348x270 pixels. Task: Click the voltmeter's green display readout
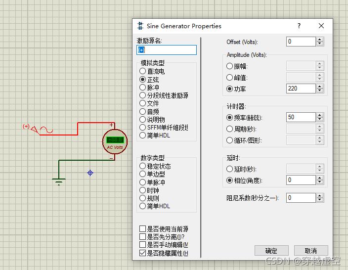click(115, 139)
